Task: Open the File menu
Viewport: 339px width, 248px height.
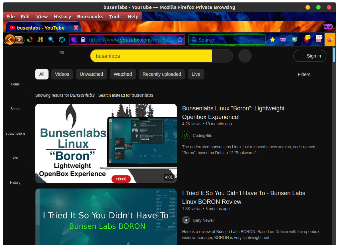Action: click(10, 17)
